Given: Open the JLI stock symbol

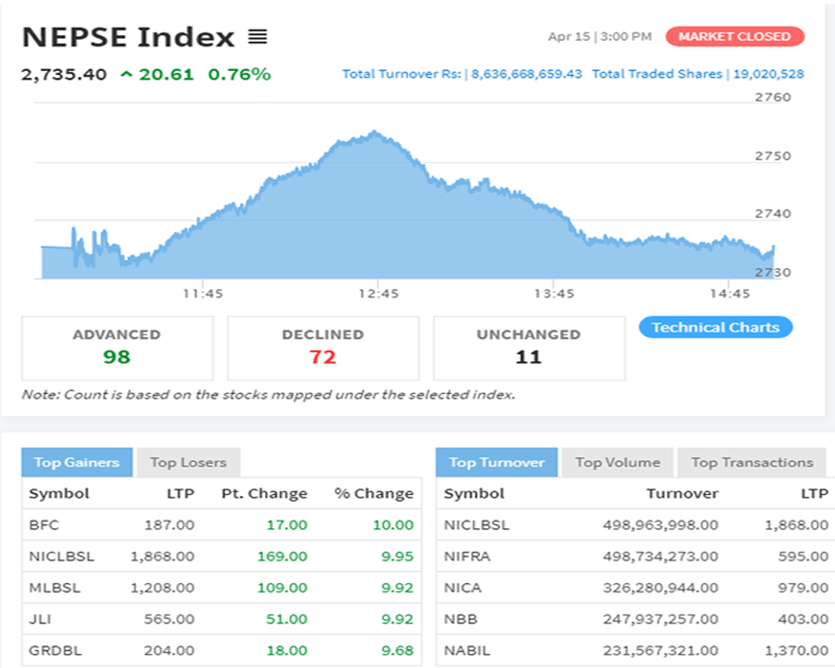Looking at the screenshot, I should (x=39, y=619).
